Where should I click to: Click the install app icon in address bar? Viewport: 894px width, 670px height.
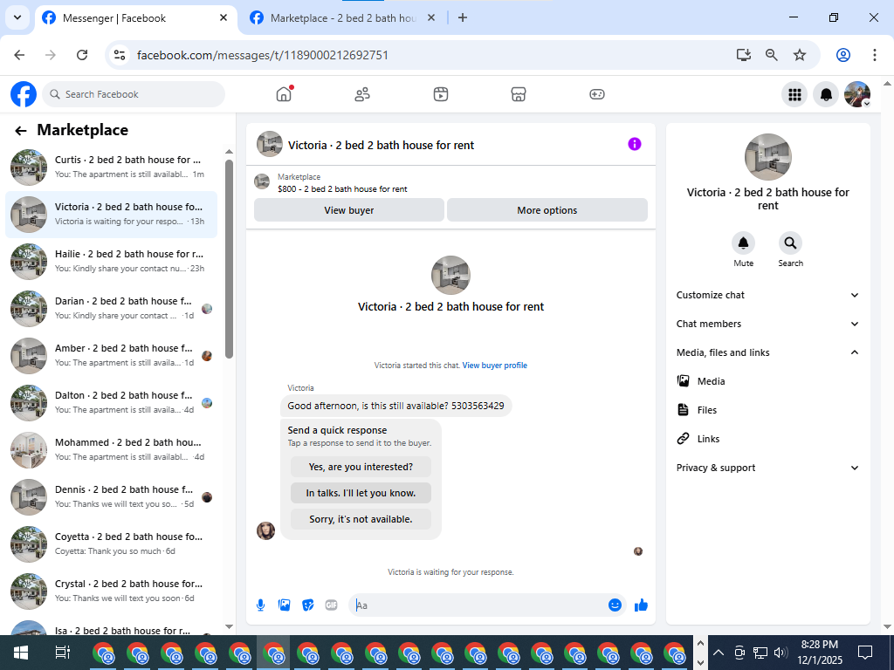pos(744,55)
